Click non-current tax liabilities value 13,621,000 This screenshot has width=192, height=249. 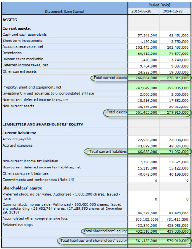(x=179, y=162)
